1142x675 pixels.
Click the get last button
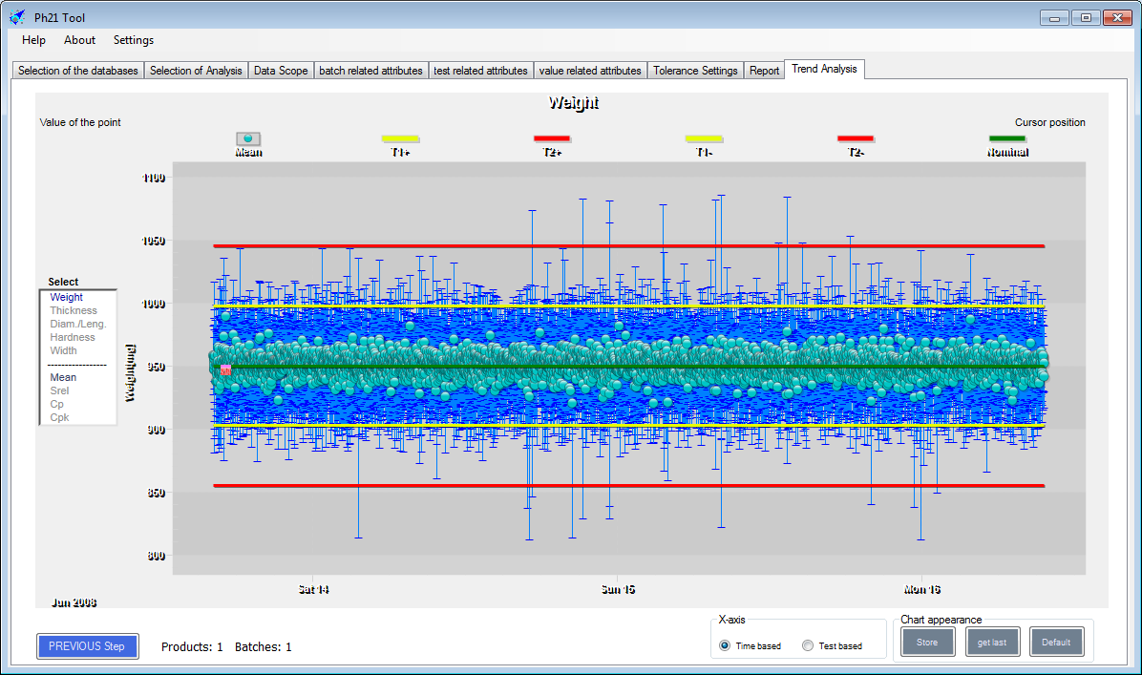tap(992, 643)
